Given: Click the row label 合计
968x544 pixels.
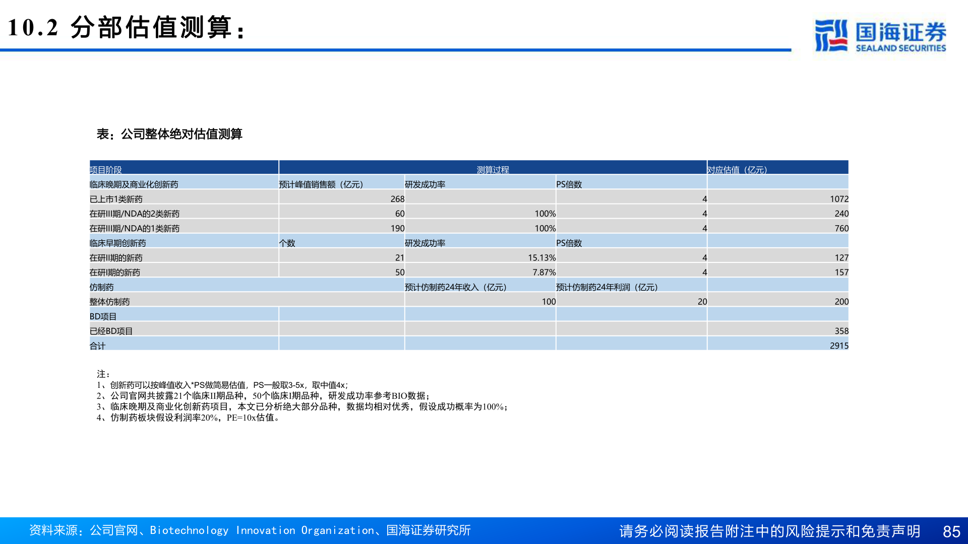Looking at the screenshot, I should click(x=97, y=345).
